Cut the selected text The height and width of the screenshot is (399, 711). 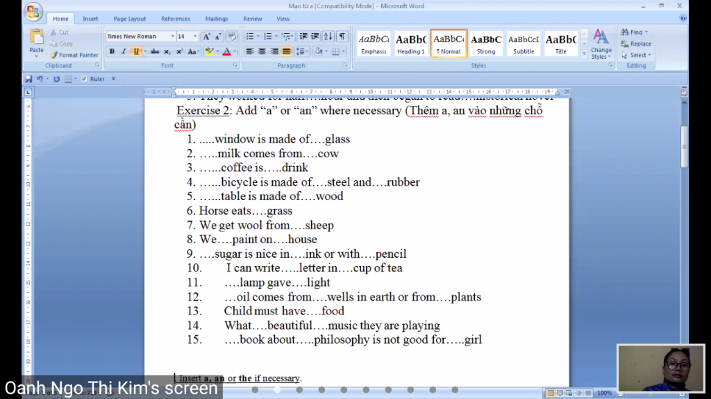coord(60,32)
